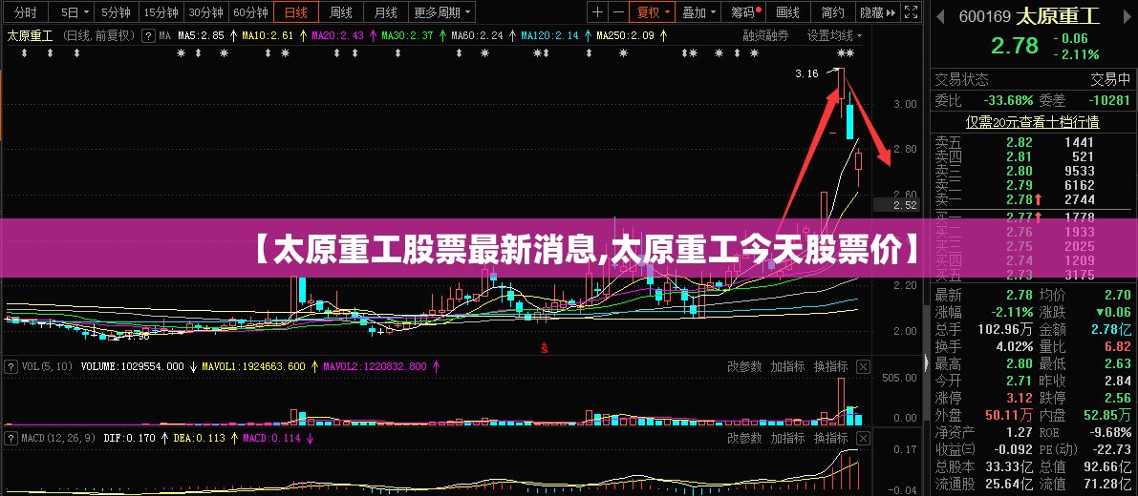Click 加指标 in the MACD panel
This screenshot has height=496, width=1138.
pos(787,438)
